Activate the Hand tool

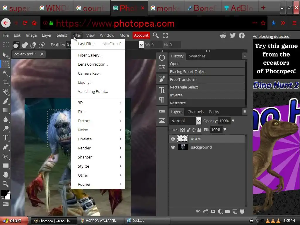tap(6, 175)
